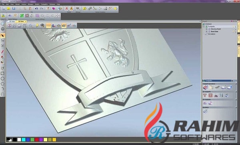Click the globe icon in left toolbar

pos(2,29)
